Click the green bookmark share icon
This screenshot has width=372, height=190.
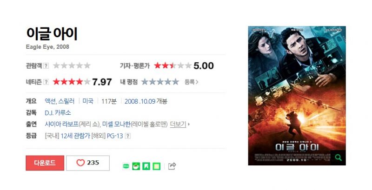pyautogui.click(x=146, y=166)
